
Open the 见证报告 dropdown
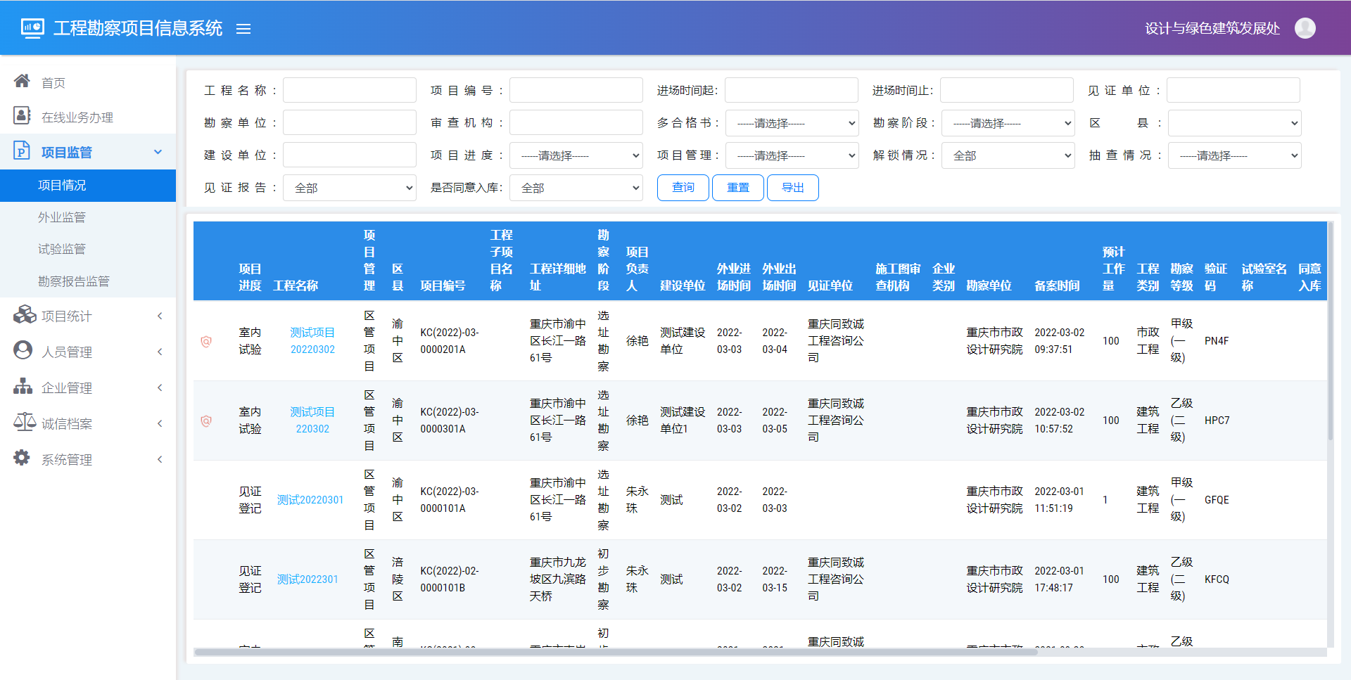click(349, 188)
